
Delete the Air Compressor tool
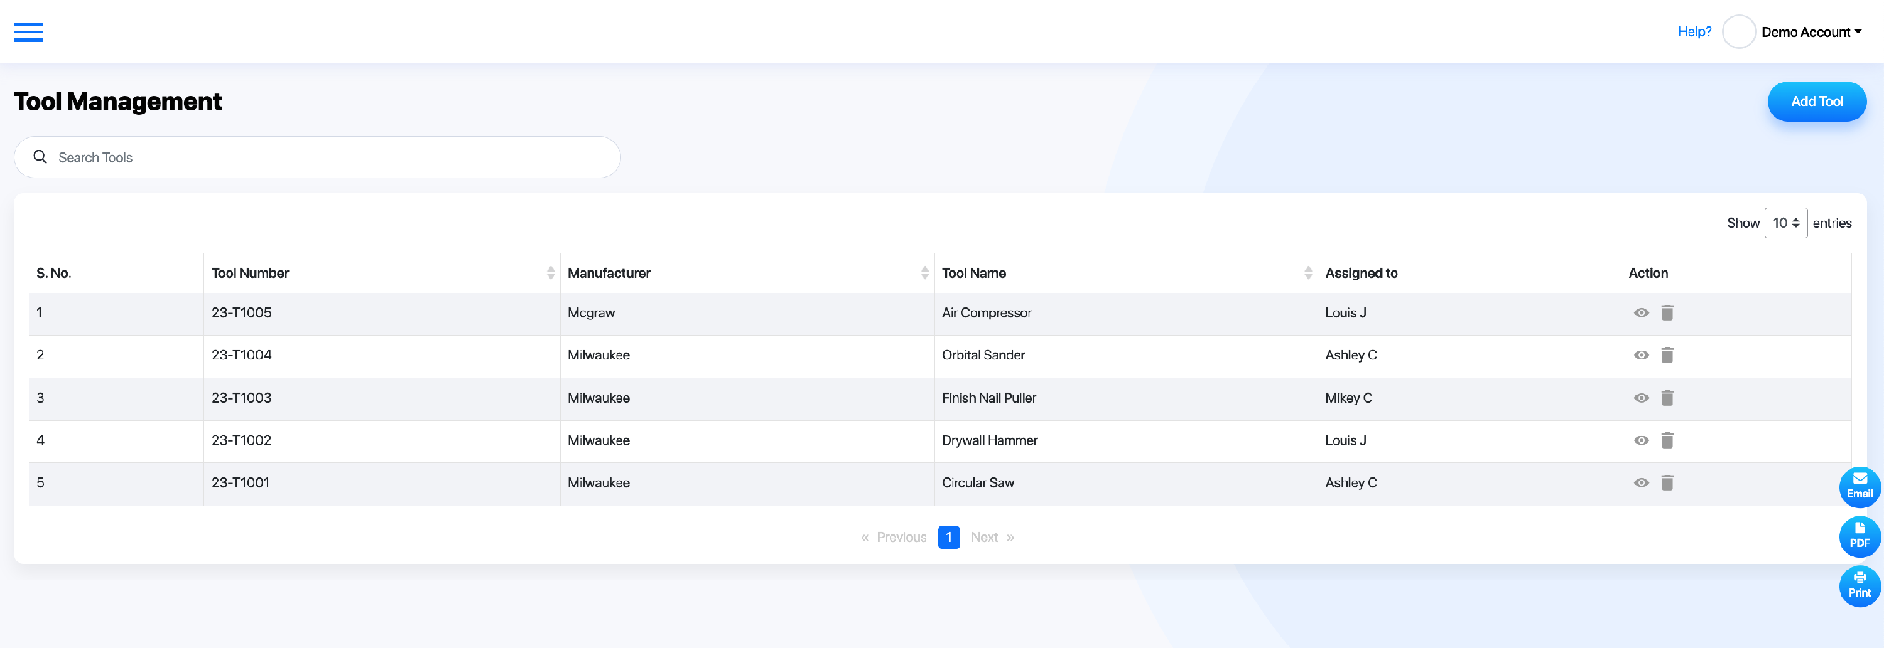tap(1667, 312)
